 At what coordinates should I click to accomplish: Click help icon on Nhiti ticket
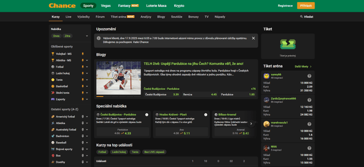click(309, 148)
